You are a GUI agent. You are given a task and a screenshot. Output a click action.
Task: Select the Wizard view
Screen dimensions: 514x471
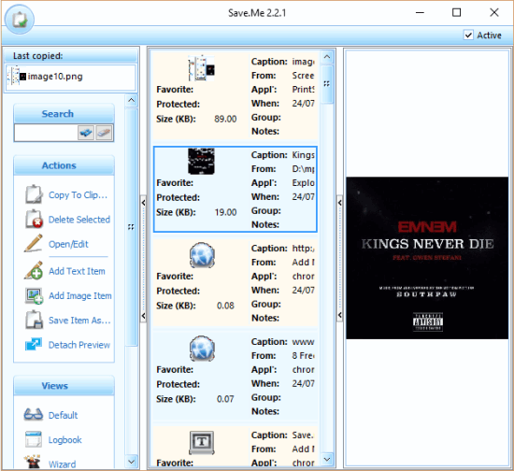(x=62, y=464)
